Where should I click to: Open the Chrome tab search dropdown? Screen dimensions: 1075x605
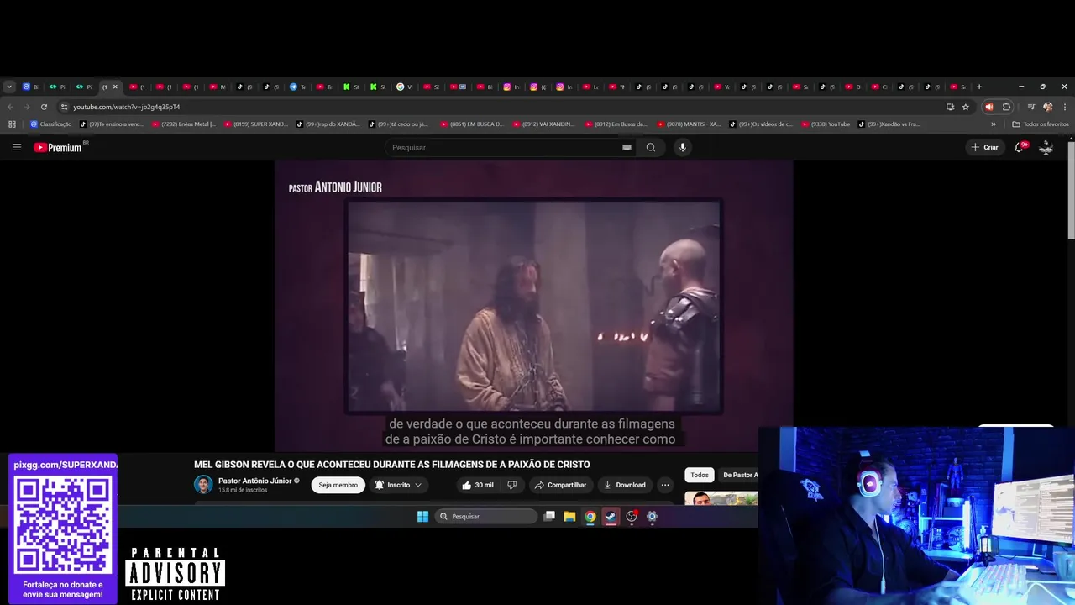point(9,87)
